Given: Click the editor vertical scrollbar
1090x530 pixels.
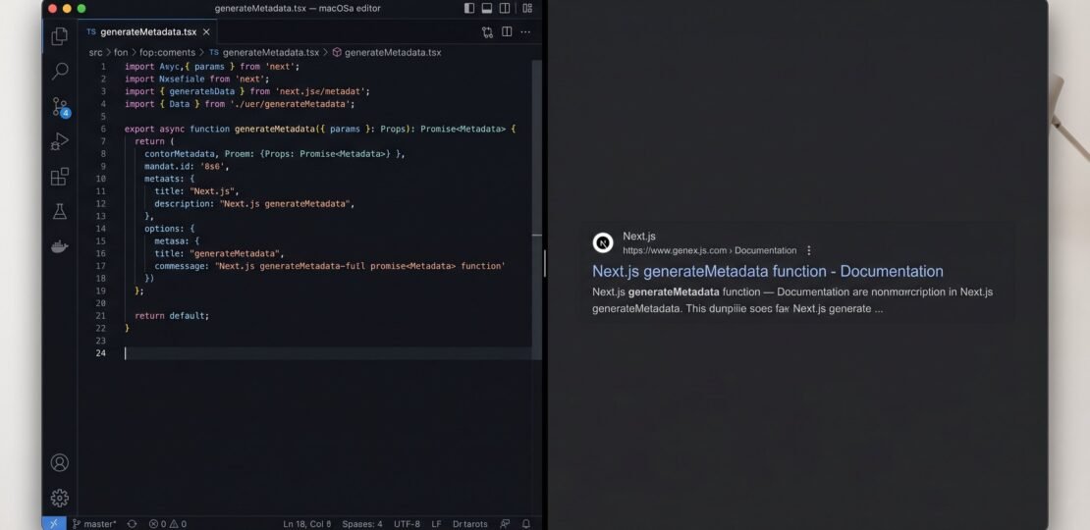Looking at the screenshot, I should point(537,208).
